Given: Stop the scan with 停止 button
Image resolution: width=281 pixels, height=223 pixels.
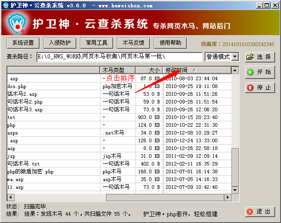Looking at the screenshot, I should point(260,88).
